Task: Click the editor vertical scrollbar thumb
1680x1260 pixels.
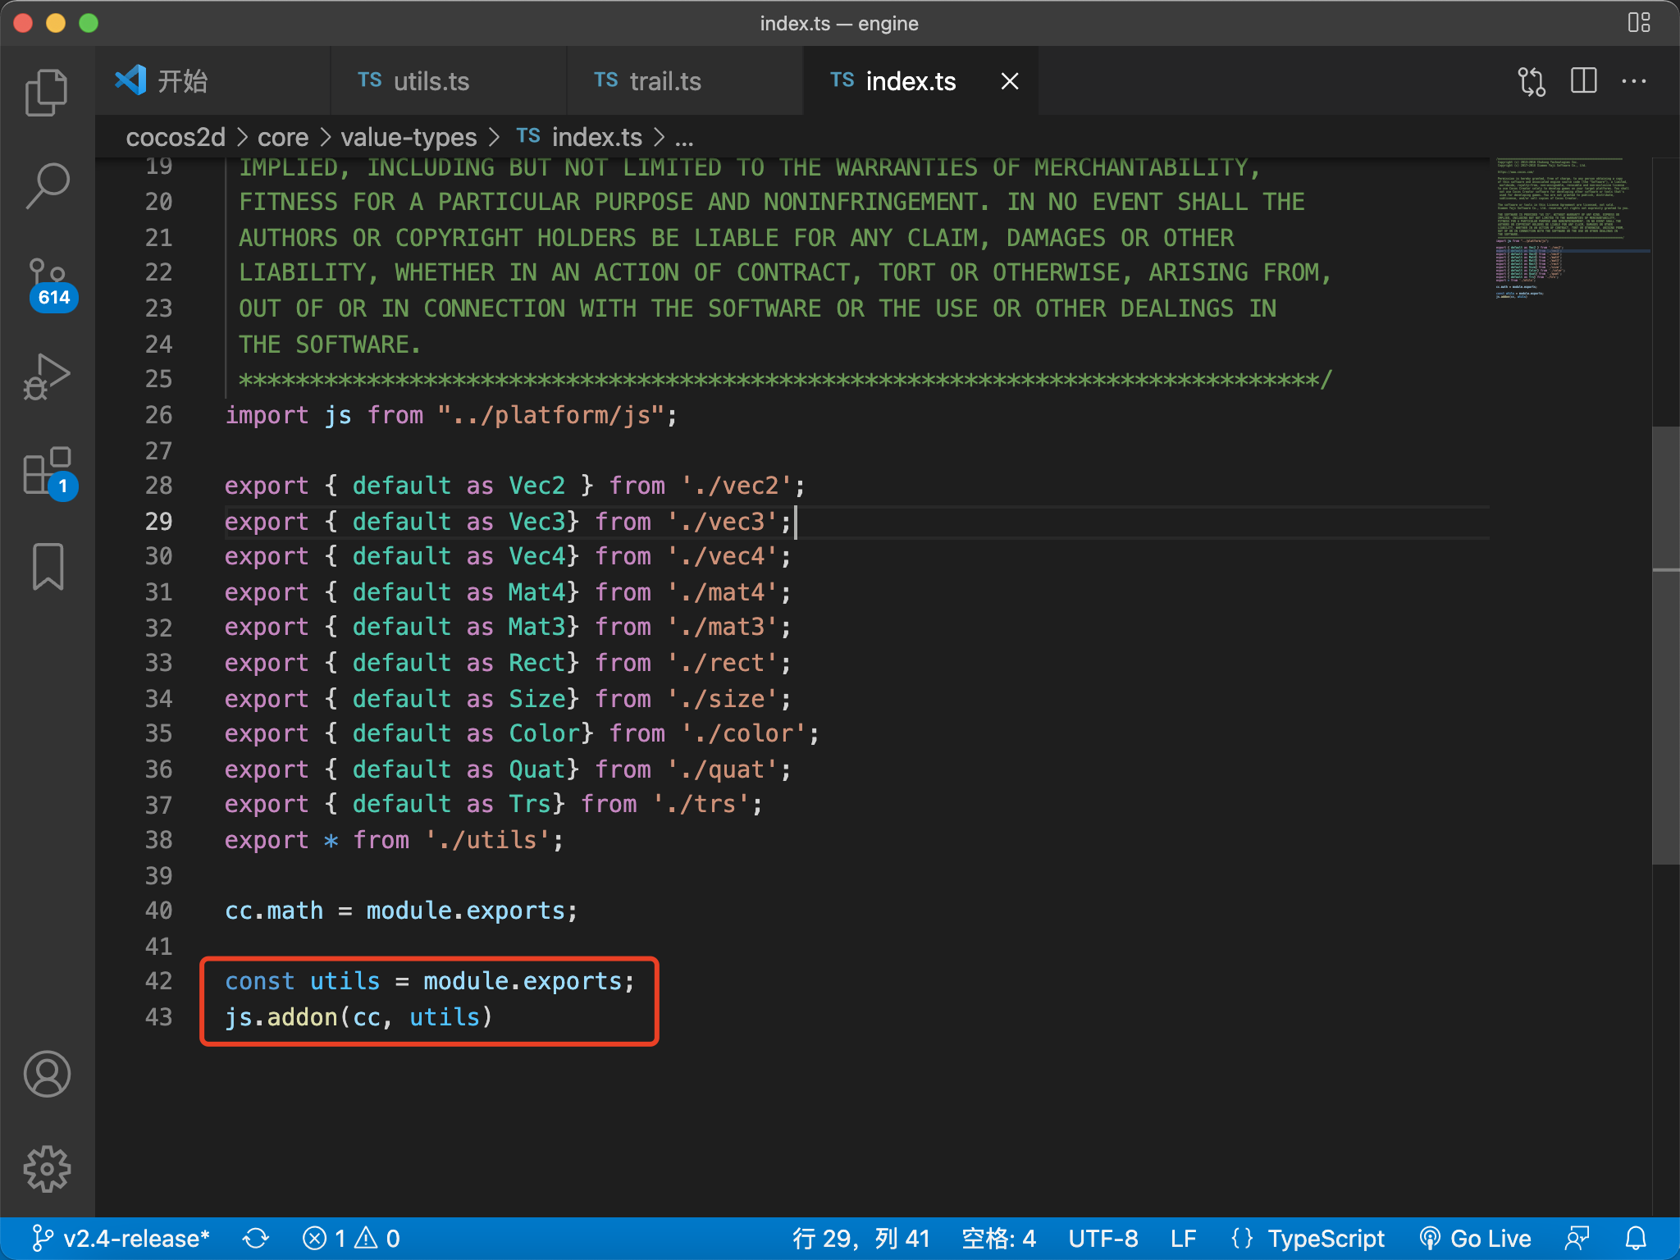Action: (1665, 644)
